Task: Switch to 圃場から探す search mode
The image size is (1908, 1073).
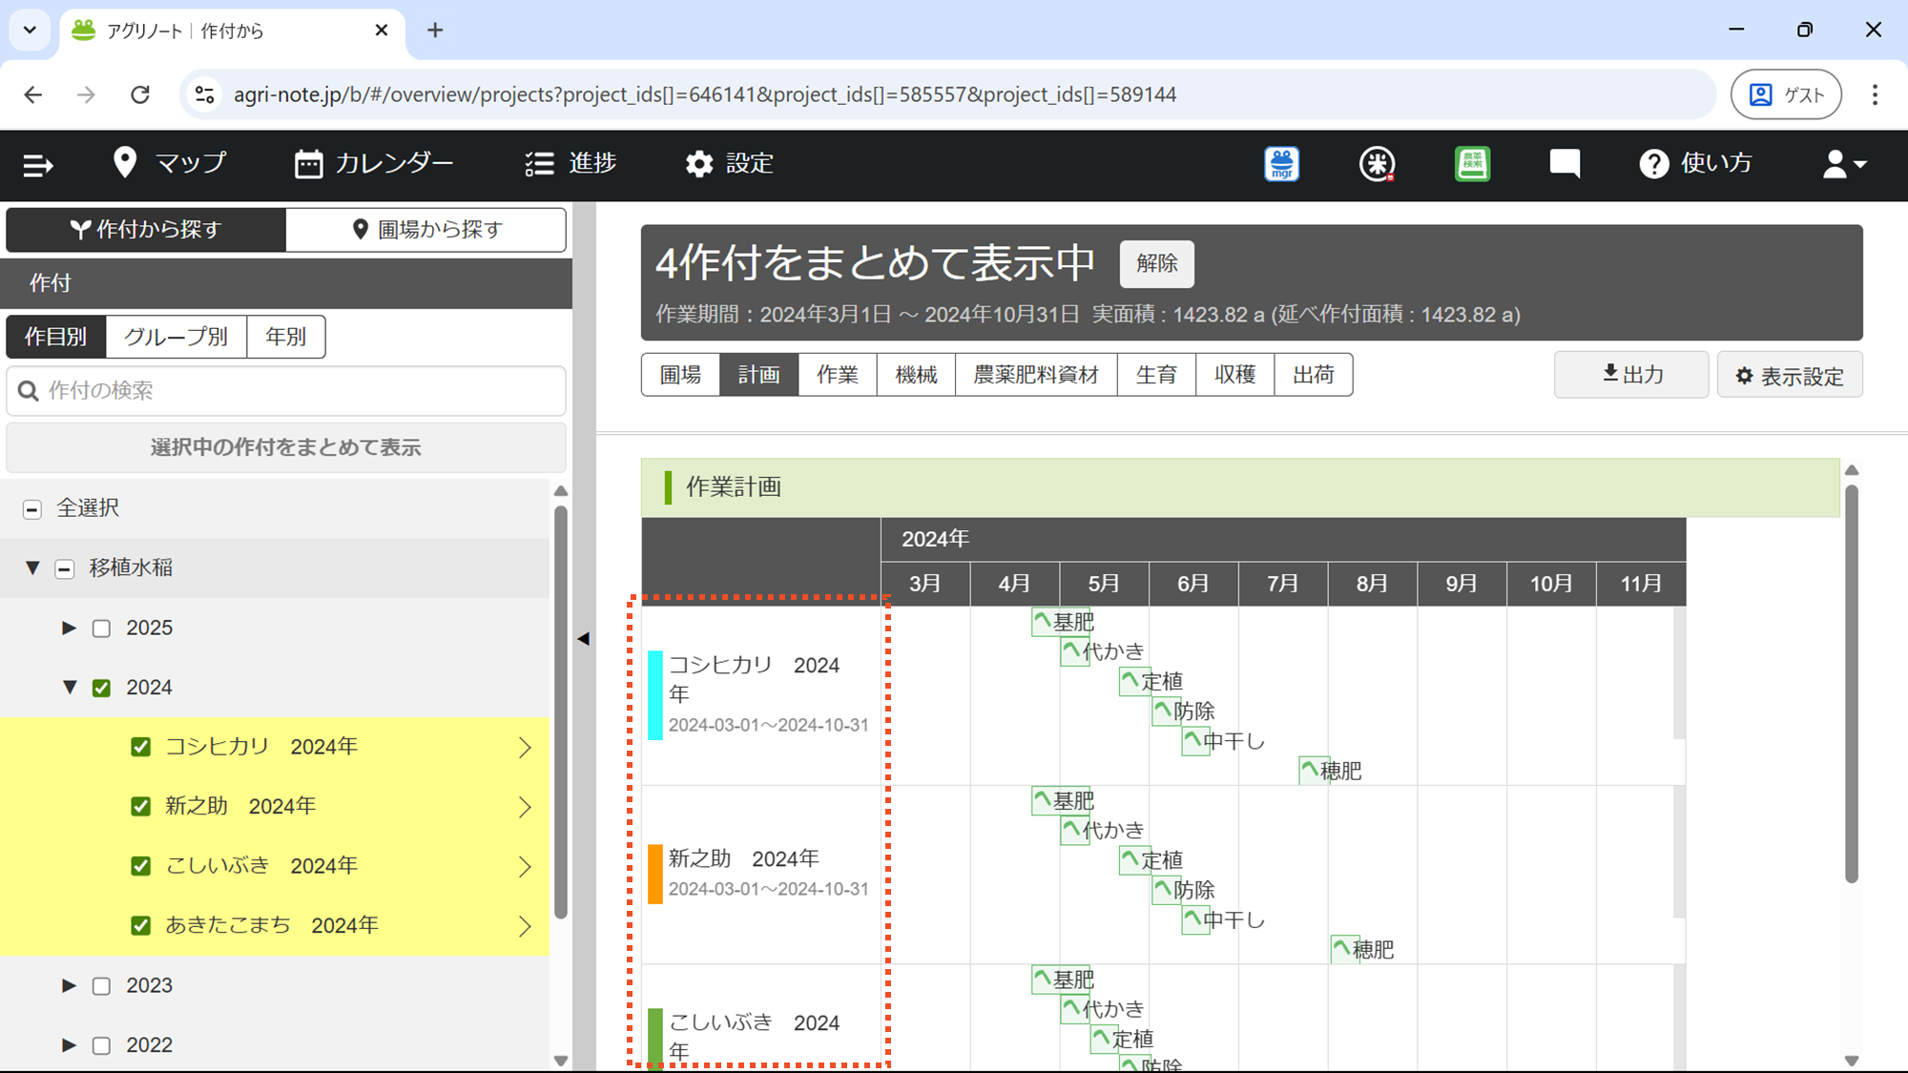Action: tap(426, 229)
